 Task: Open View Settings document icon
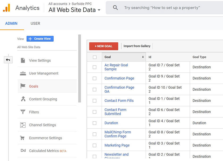coord(23,60)
